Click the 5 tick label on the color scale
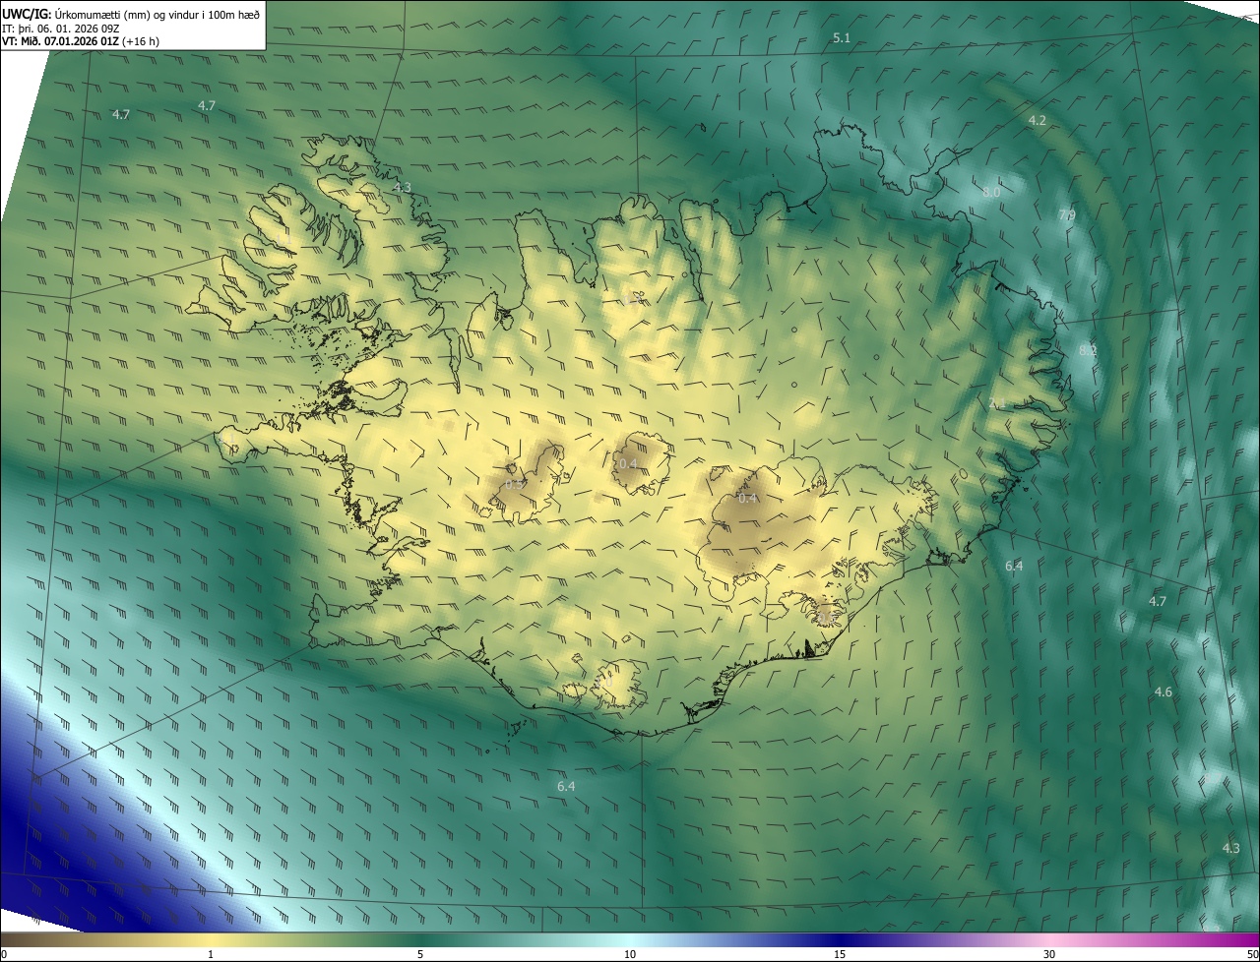Viewport: 1260px width, 962px height. 420,954
